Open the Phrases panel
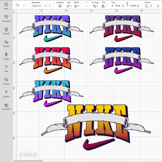Screen dimensions: 162x162 coord(6,81)
